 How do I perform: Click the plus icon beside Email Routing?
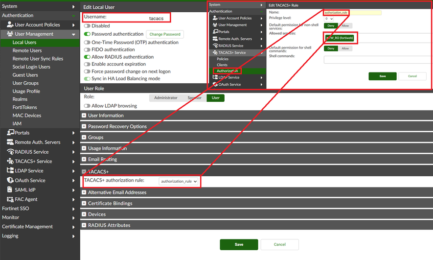(x=84, y=159)
